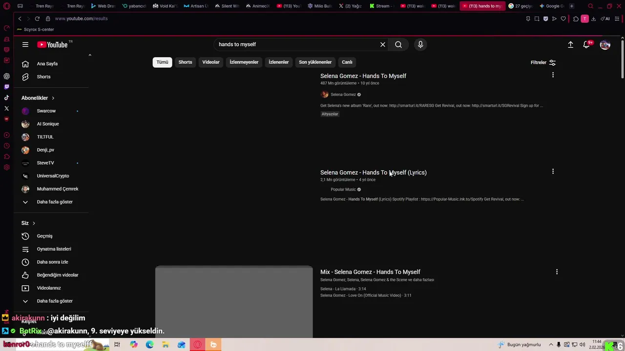The height and width of the screenshot is (351, 625).
Task: Open File Explorer from the taskbar
Action: pyautogui.click(x=166, y=345)
